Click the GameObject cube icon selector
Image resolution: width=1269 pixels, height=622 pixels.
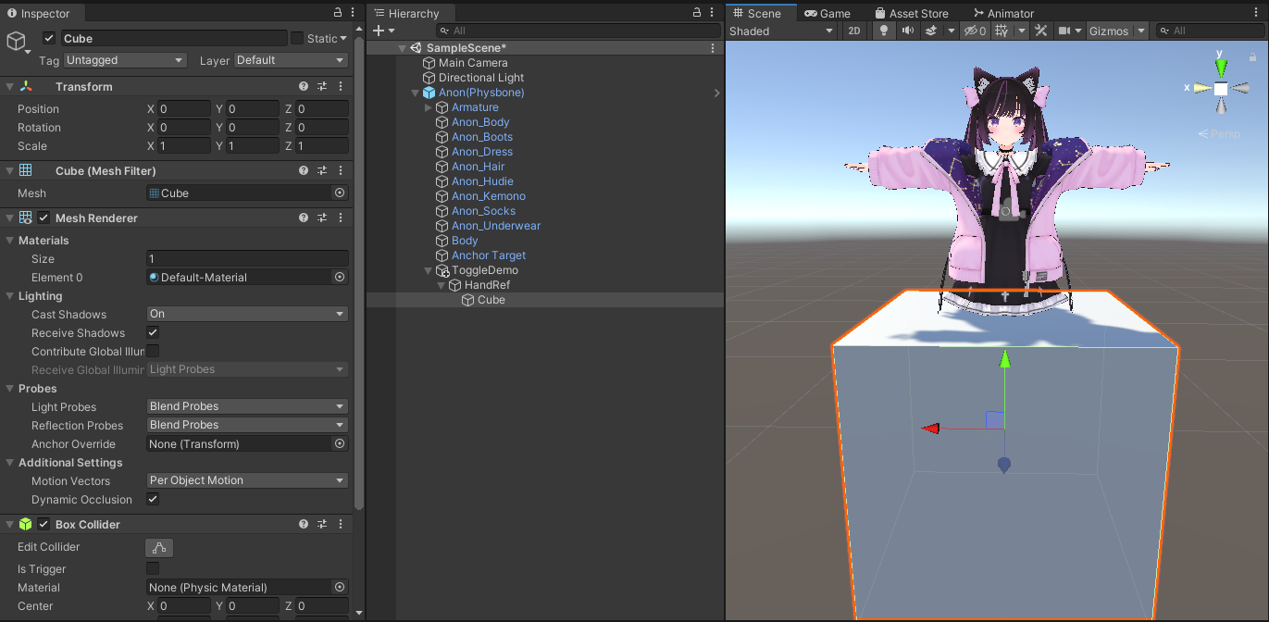[17, 42]
